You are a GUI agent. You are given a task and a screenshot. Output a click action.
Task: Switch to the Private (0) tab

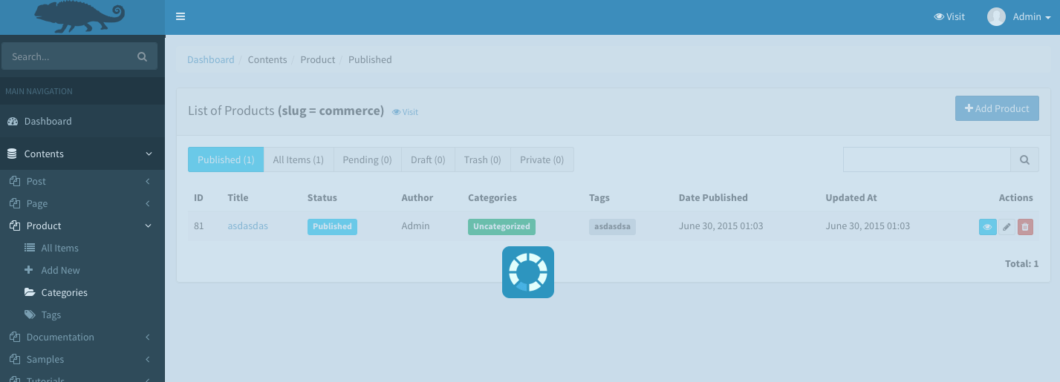click(x=542, y=159)
